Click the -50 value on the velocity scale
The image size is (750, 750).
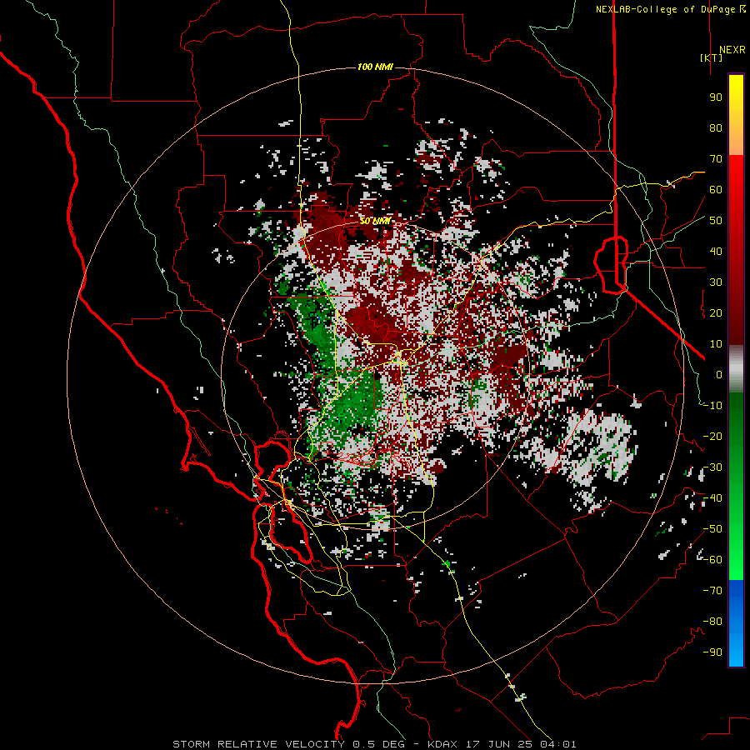pos(712,529)
